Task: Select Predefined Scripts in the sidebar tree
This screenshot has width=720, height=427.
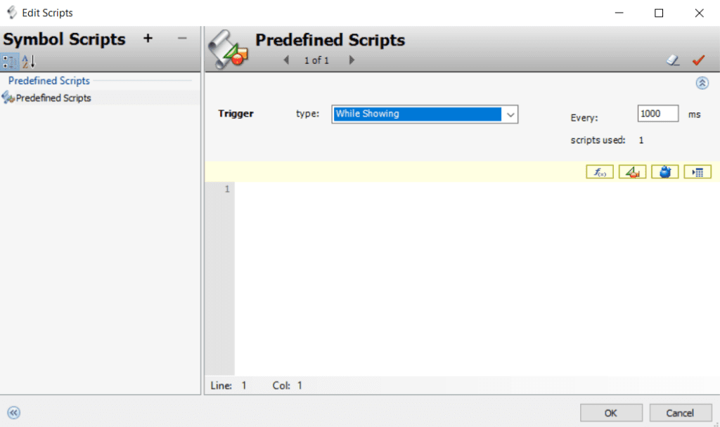Action: pos(53,98)
